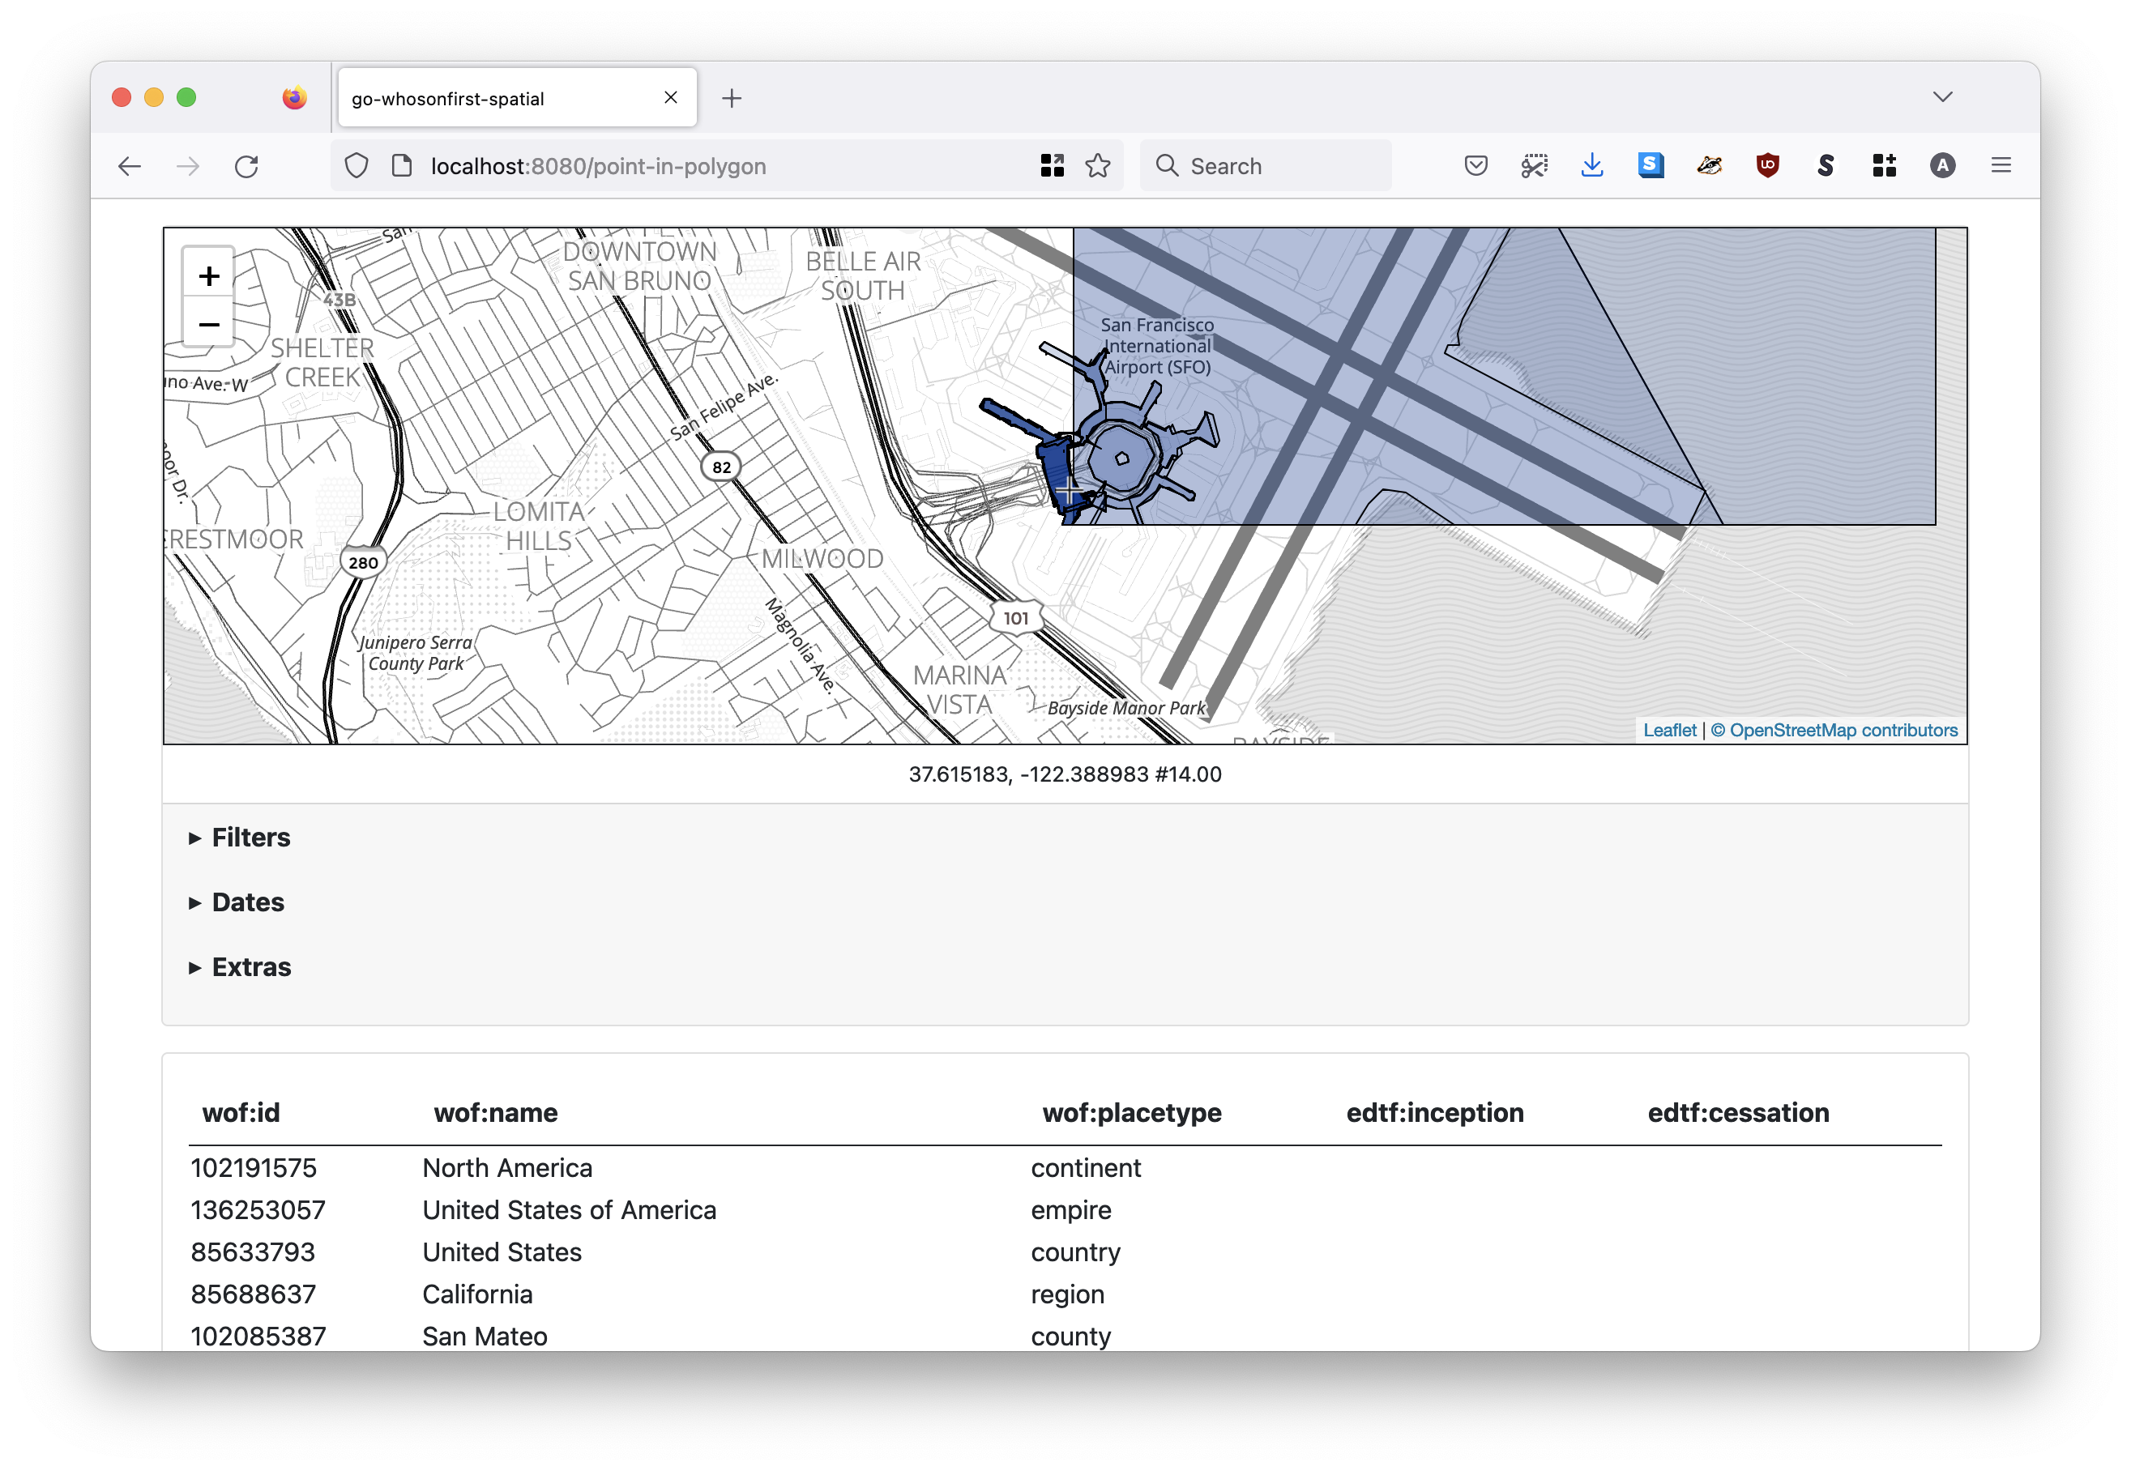Screen dimensions: 2131x1471
Task: Open the Leaflet attribution link
Action: 1669,730
